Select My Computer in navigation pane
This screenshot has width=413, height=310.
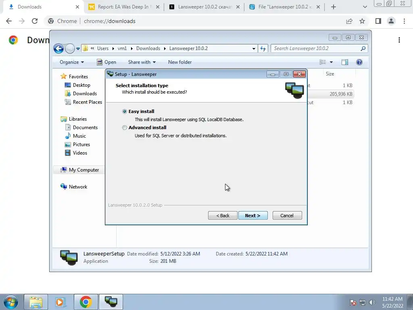84,170
